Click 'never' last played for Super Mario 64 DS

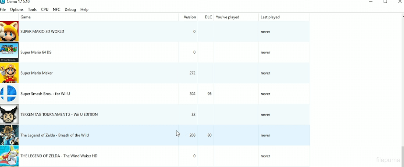(265, 52)
